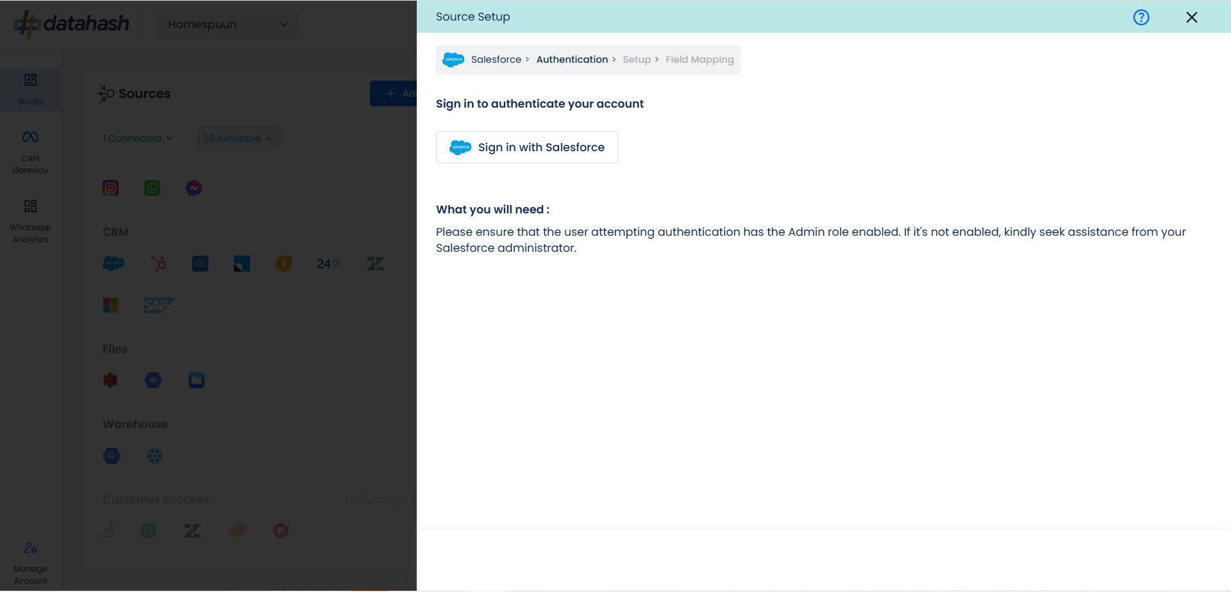Select the yellow Freshsales funnel icon
The image size is (1231, 592).
pos(284,263)
